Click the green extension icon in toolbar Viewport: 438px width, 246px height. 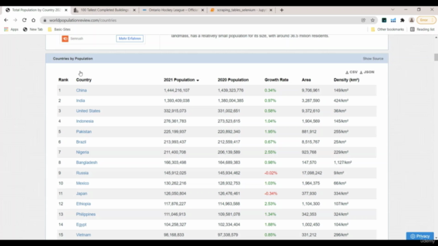tap(384, 20)
